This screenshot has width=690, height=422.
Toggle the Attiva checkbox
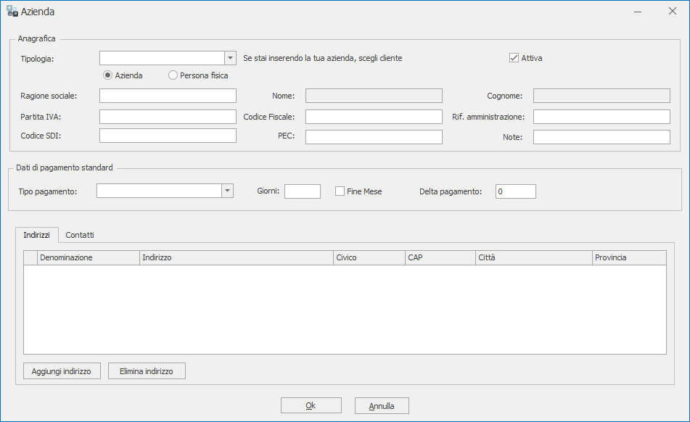coord(514,58)
